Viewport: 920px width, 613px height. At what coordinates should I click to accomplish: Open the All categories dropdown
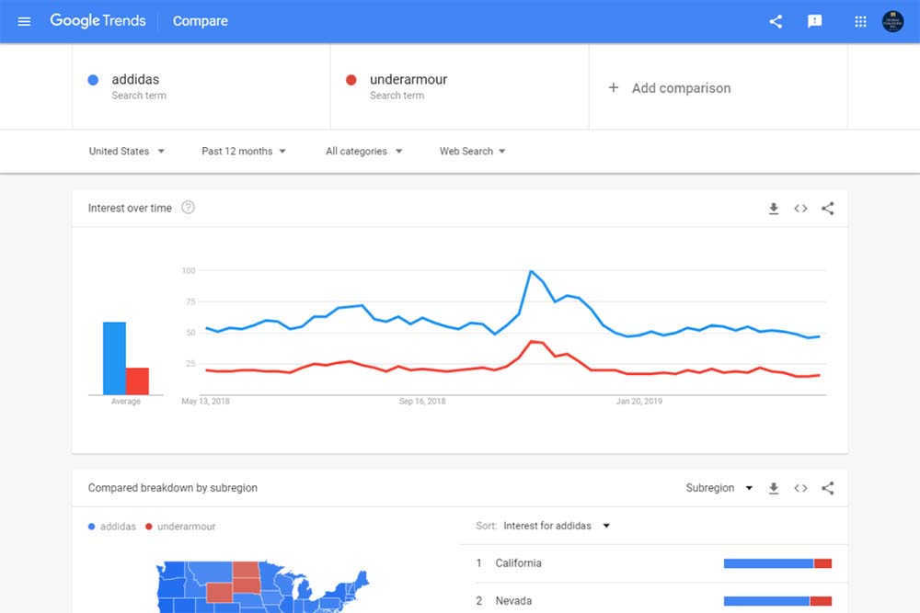[363, 152]
